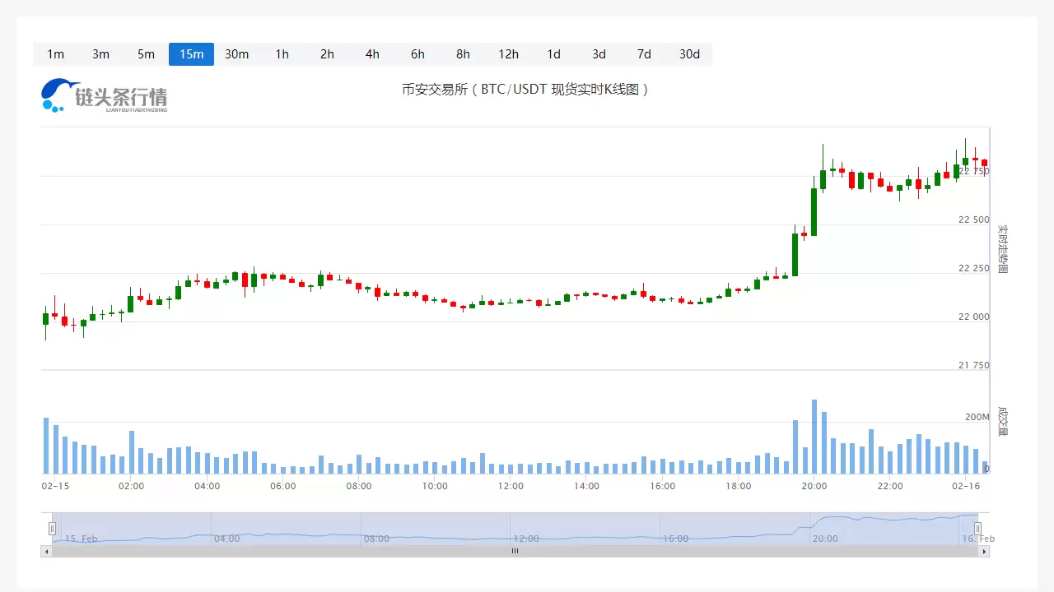
Task: Click the left handle of the range selector
Action: click(52, 528)
